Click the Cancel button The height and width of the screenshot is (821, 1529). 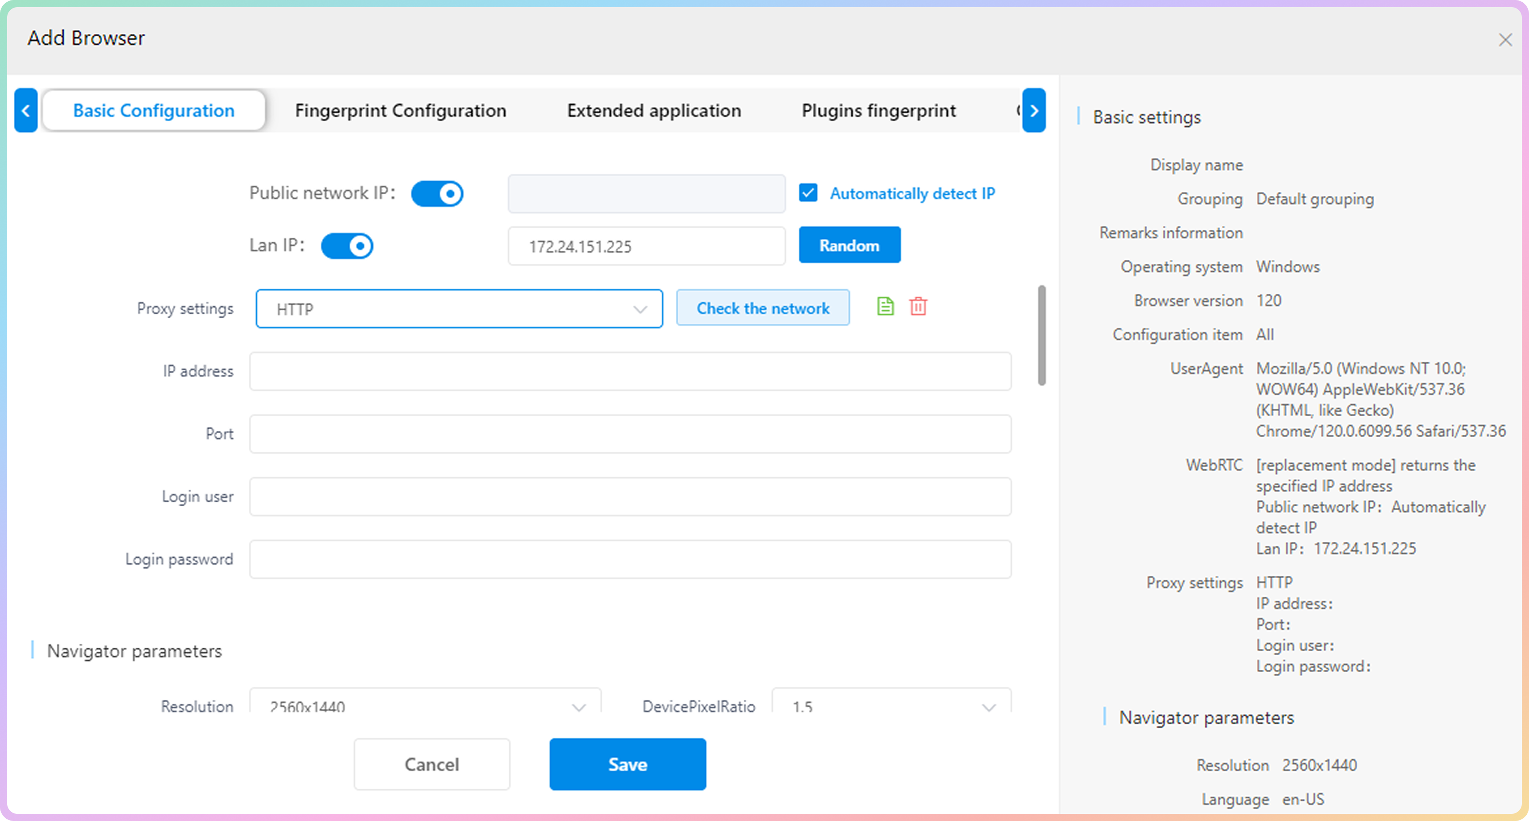431,764
